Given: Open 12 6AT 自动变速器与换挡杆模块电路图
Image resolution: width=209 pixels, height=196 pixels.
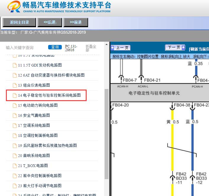Looking at the screenshot, I should tap(51, 75).
